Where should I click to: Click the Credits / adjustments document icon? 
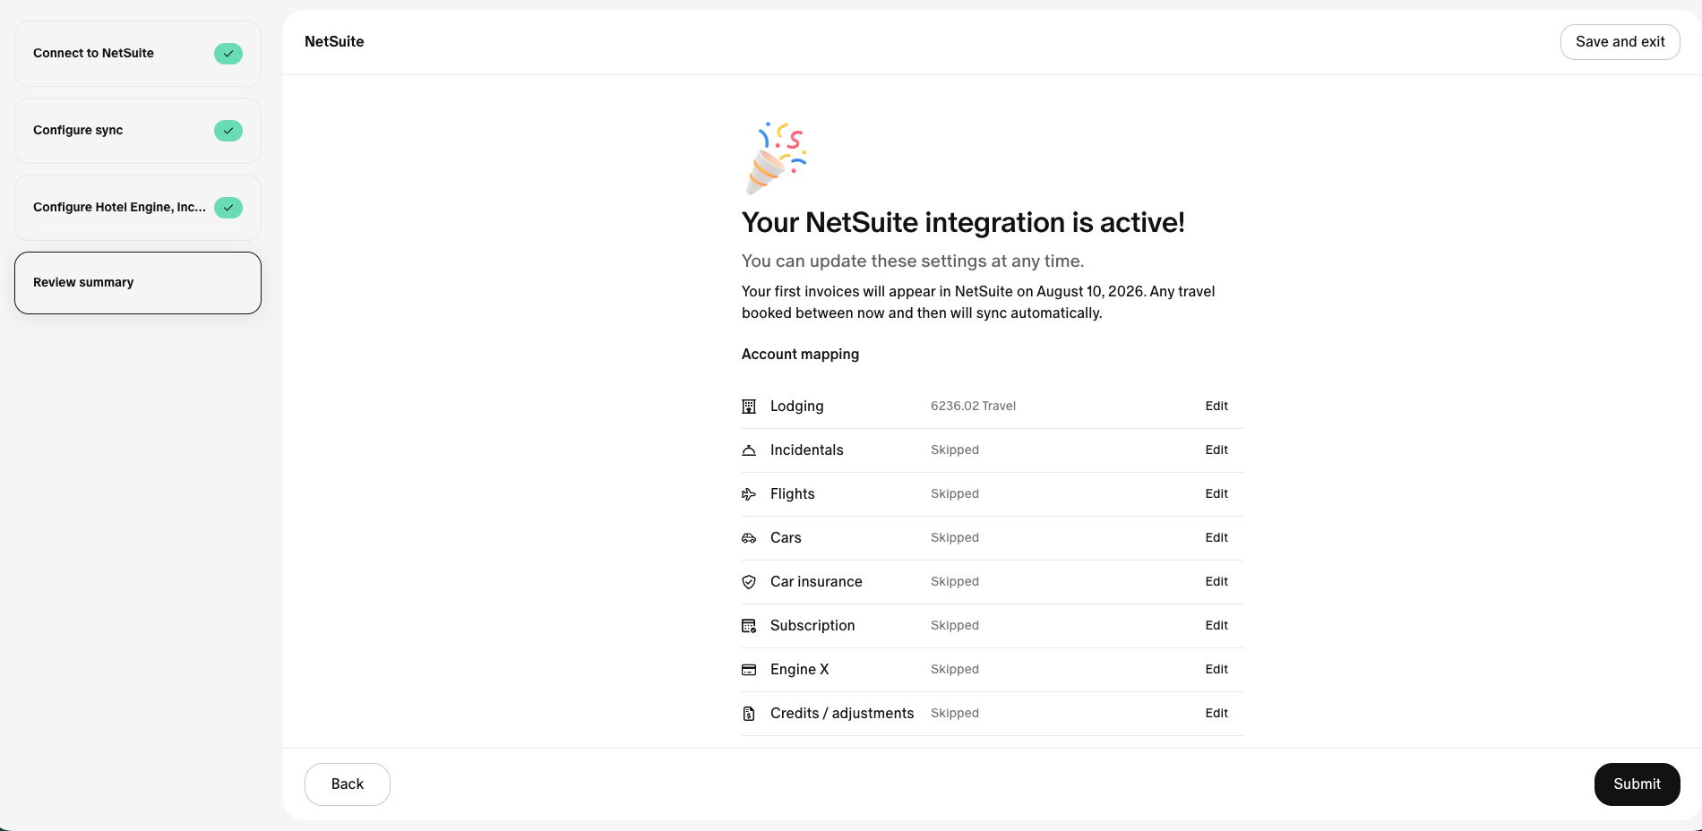click(749, 714)
